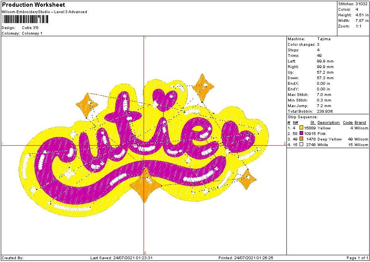
Task: Select Colorway 1 entry
Action: 33,33
